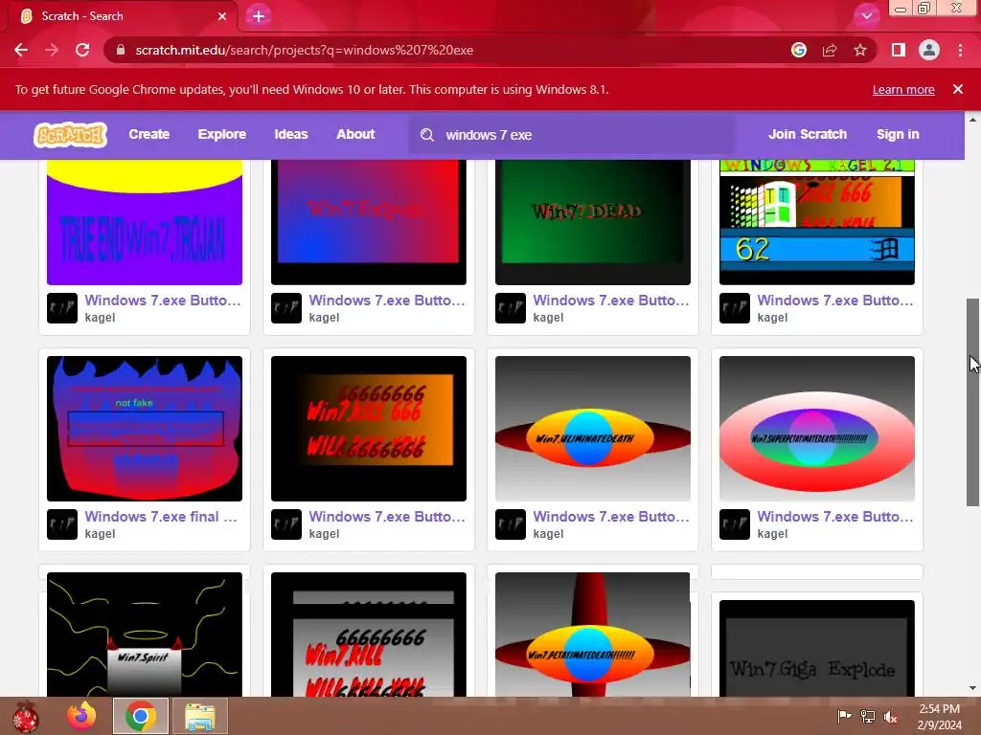Open the Win7.Explode project thumbnail
Viewport: 981px width, 735px height.
point(369,222)
